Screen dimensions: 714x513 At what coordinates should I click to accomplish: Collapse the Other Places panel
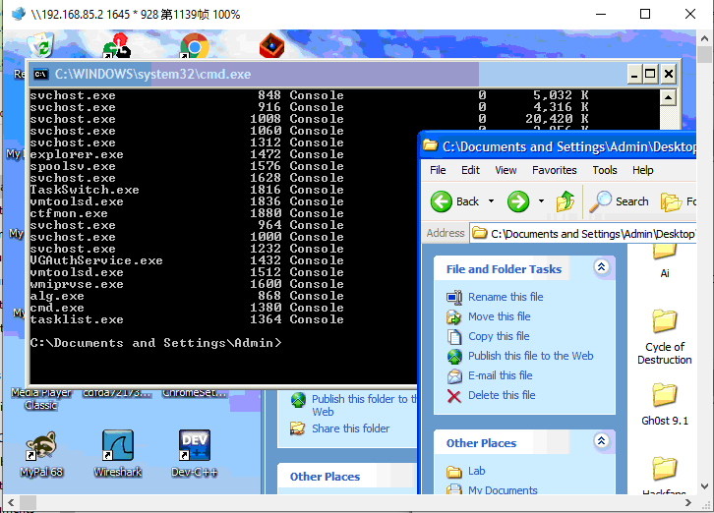click(601, 442)
